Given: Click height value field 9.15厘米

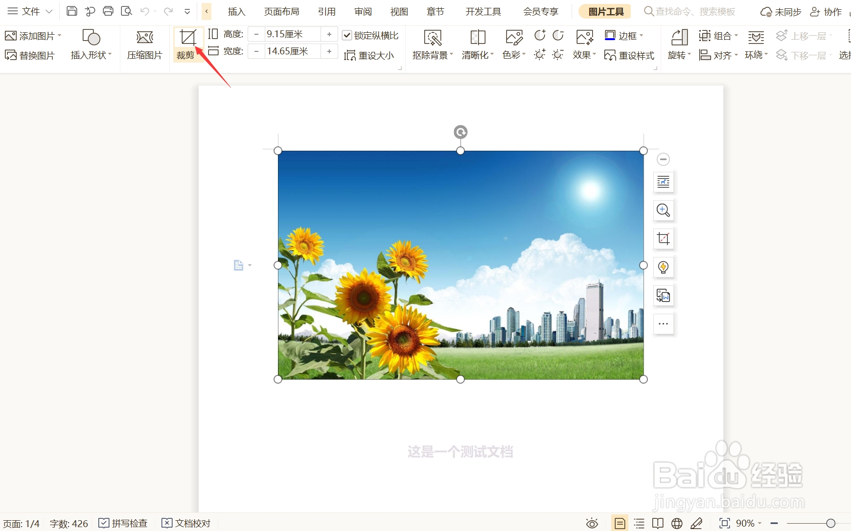Looking at the screenshot, I should [293, 34].
